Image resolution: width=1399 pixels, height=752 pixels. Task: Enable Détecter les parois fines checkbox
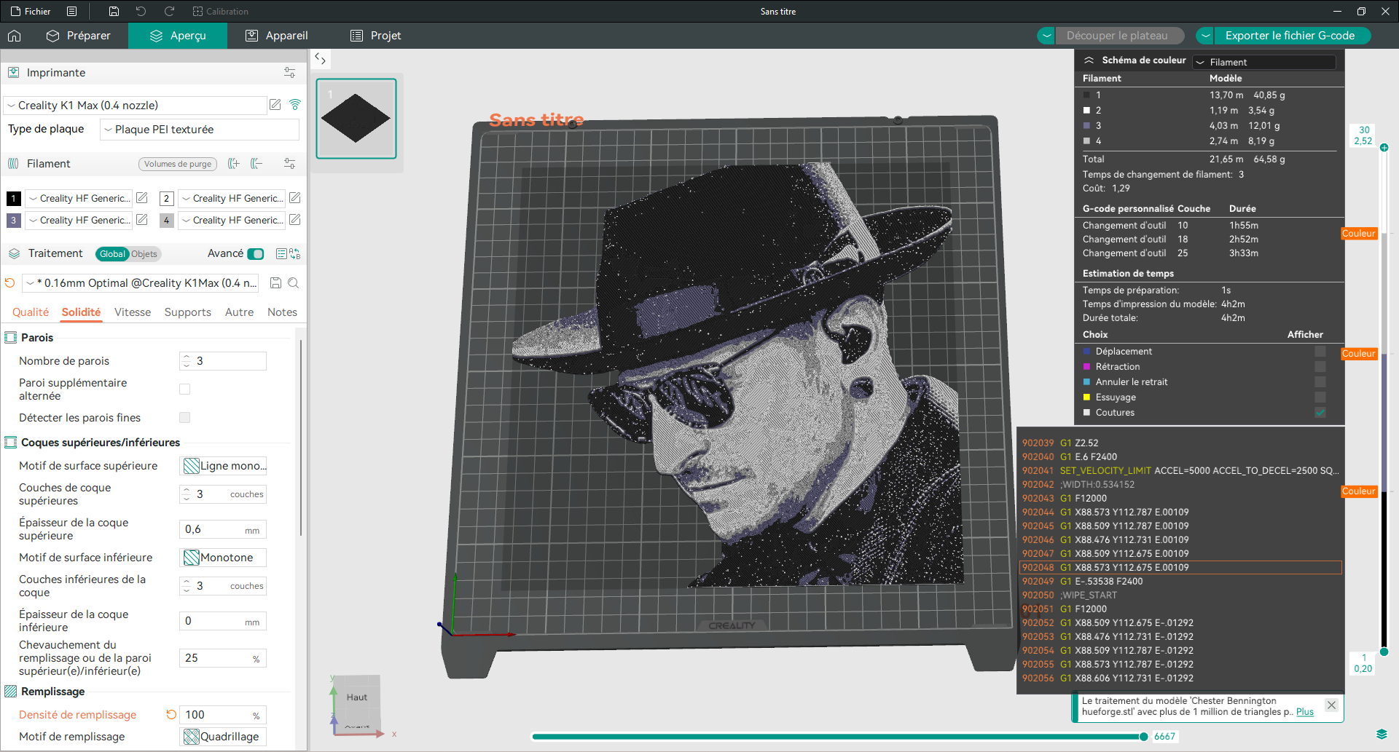click(185, 418)
